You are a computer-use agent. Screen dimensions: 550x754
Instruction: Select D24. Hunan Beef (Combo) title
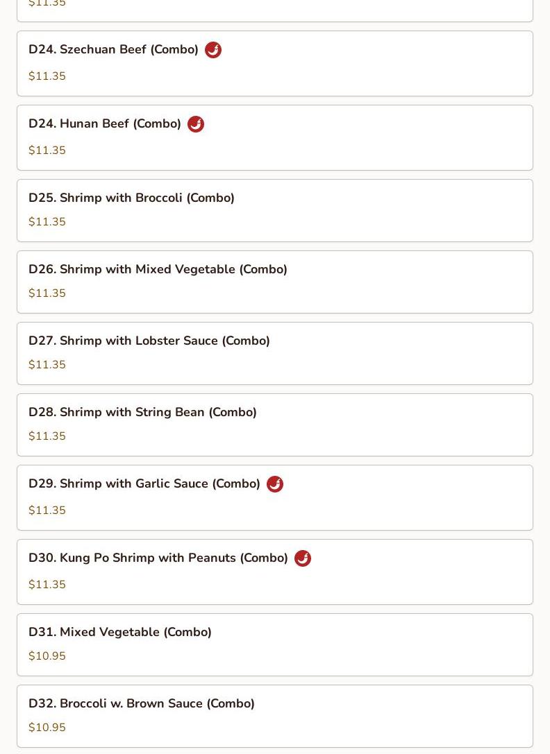[105, 124]
